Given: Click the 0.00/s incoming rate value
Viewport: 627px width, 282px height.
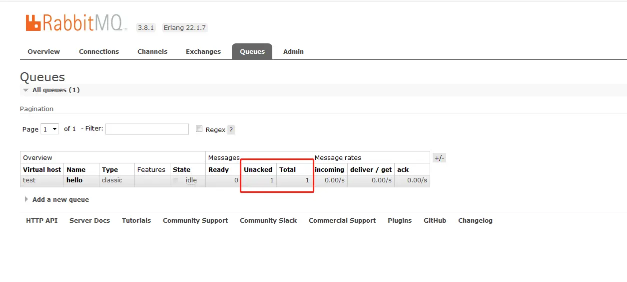Looking at the screenshot, I should point(335,180).
